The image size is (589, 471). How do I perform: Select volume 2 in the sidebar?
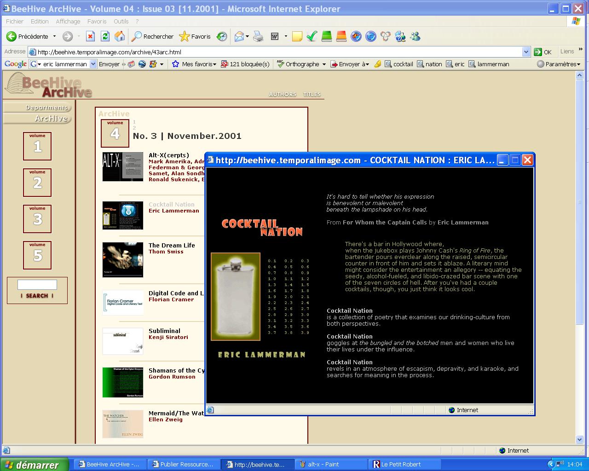click(x=37, y=183)
